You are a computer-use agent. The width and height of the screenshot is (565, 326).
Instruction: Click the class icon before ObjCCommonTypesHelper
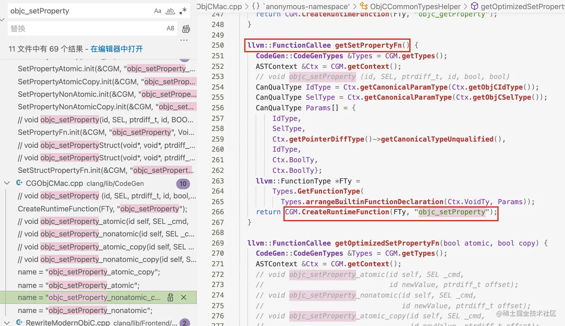coord(364,6)
